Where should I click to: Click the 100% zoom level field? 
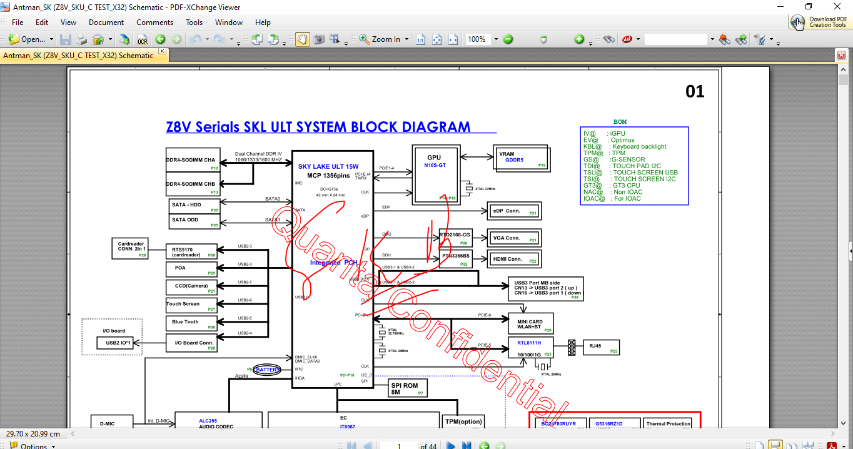pyautogui.click(x=478, y=39)
